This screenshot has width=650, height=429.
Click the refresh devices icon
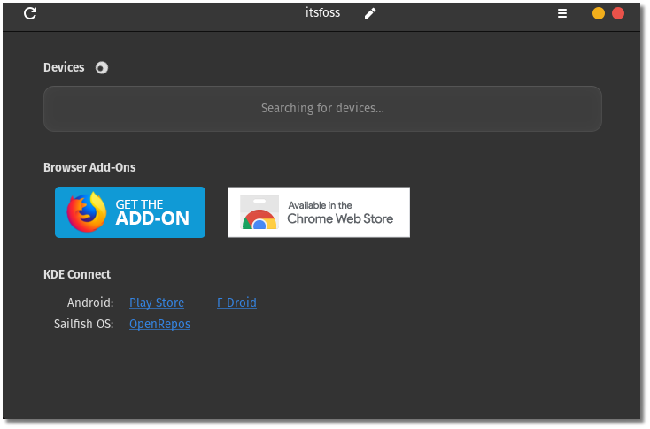(x=30, y=13)
